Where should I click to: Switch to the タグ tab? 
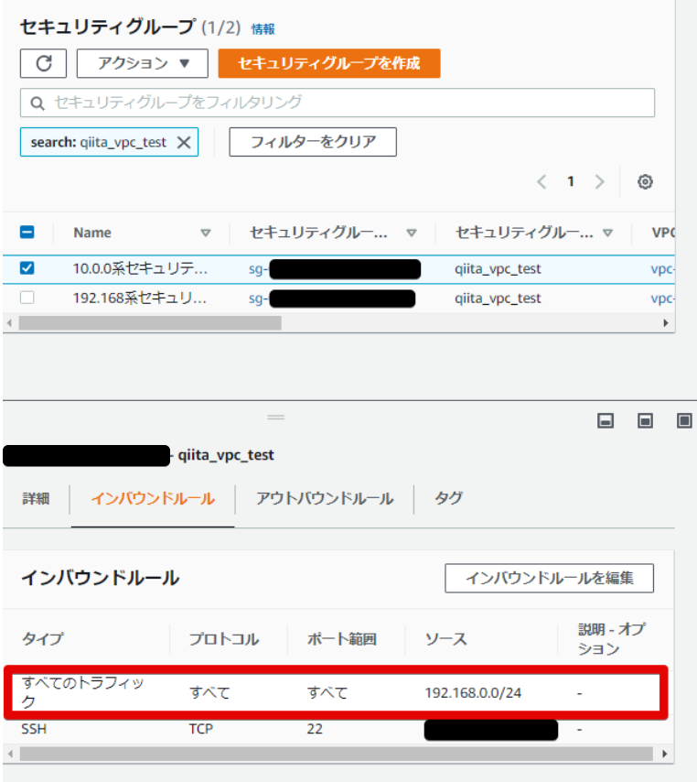448,499
